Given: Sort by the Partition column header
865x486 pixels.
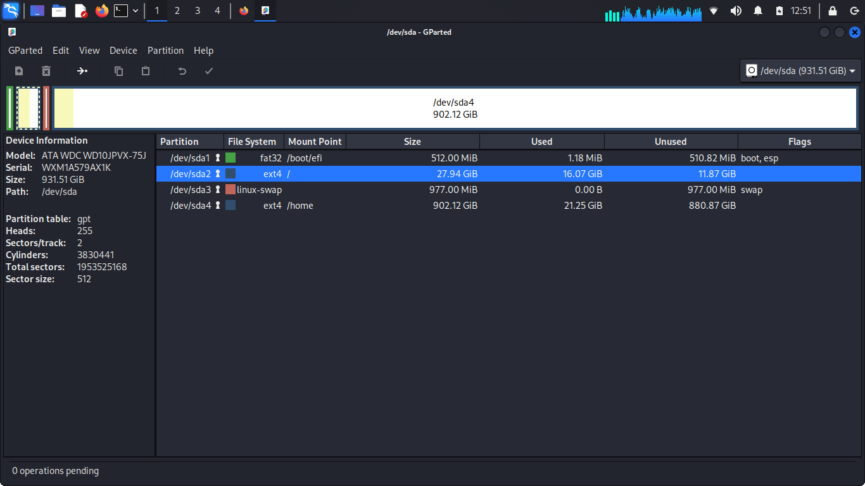Looking at the screenshot, I should pos(190,142).
